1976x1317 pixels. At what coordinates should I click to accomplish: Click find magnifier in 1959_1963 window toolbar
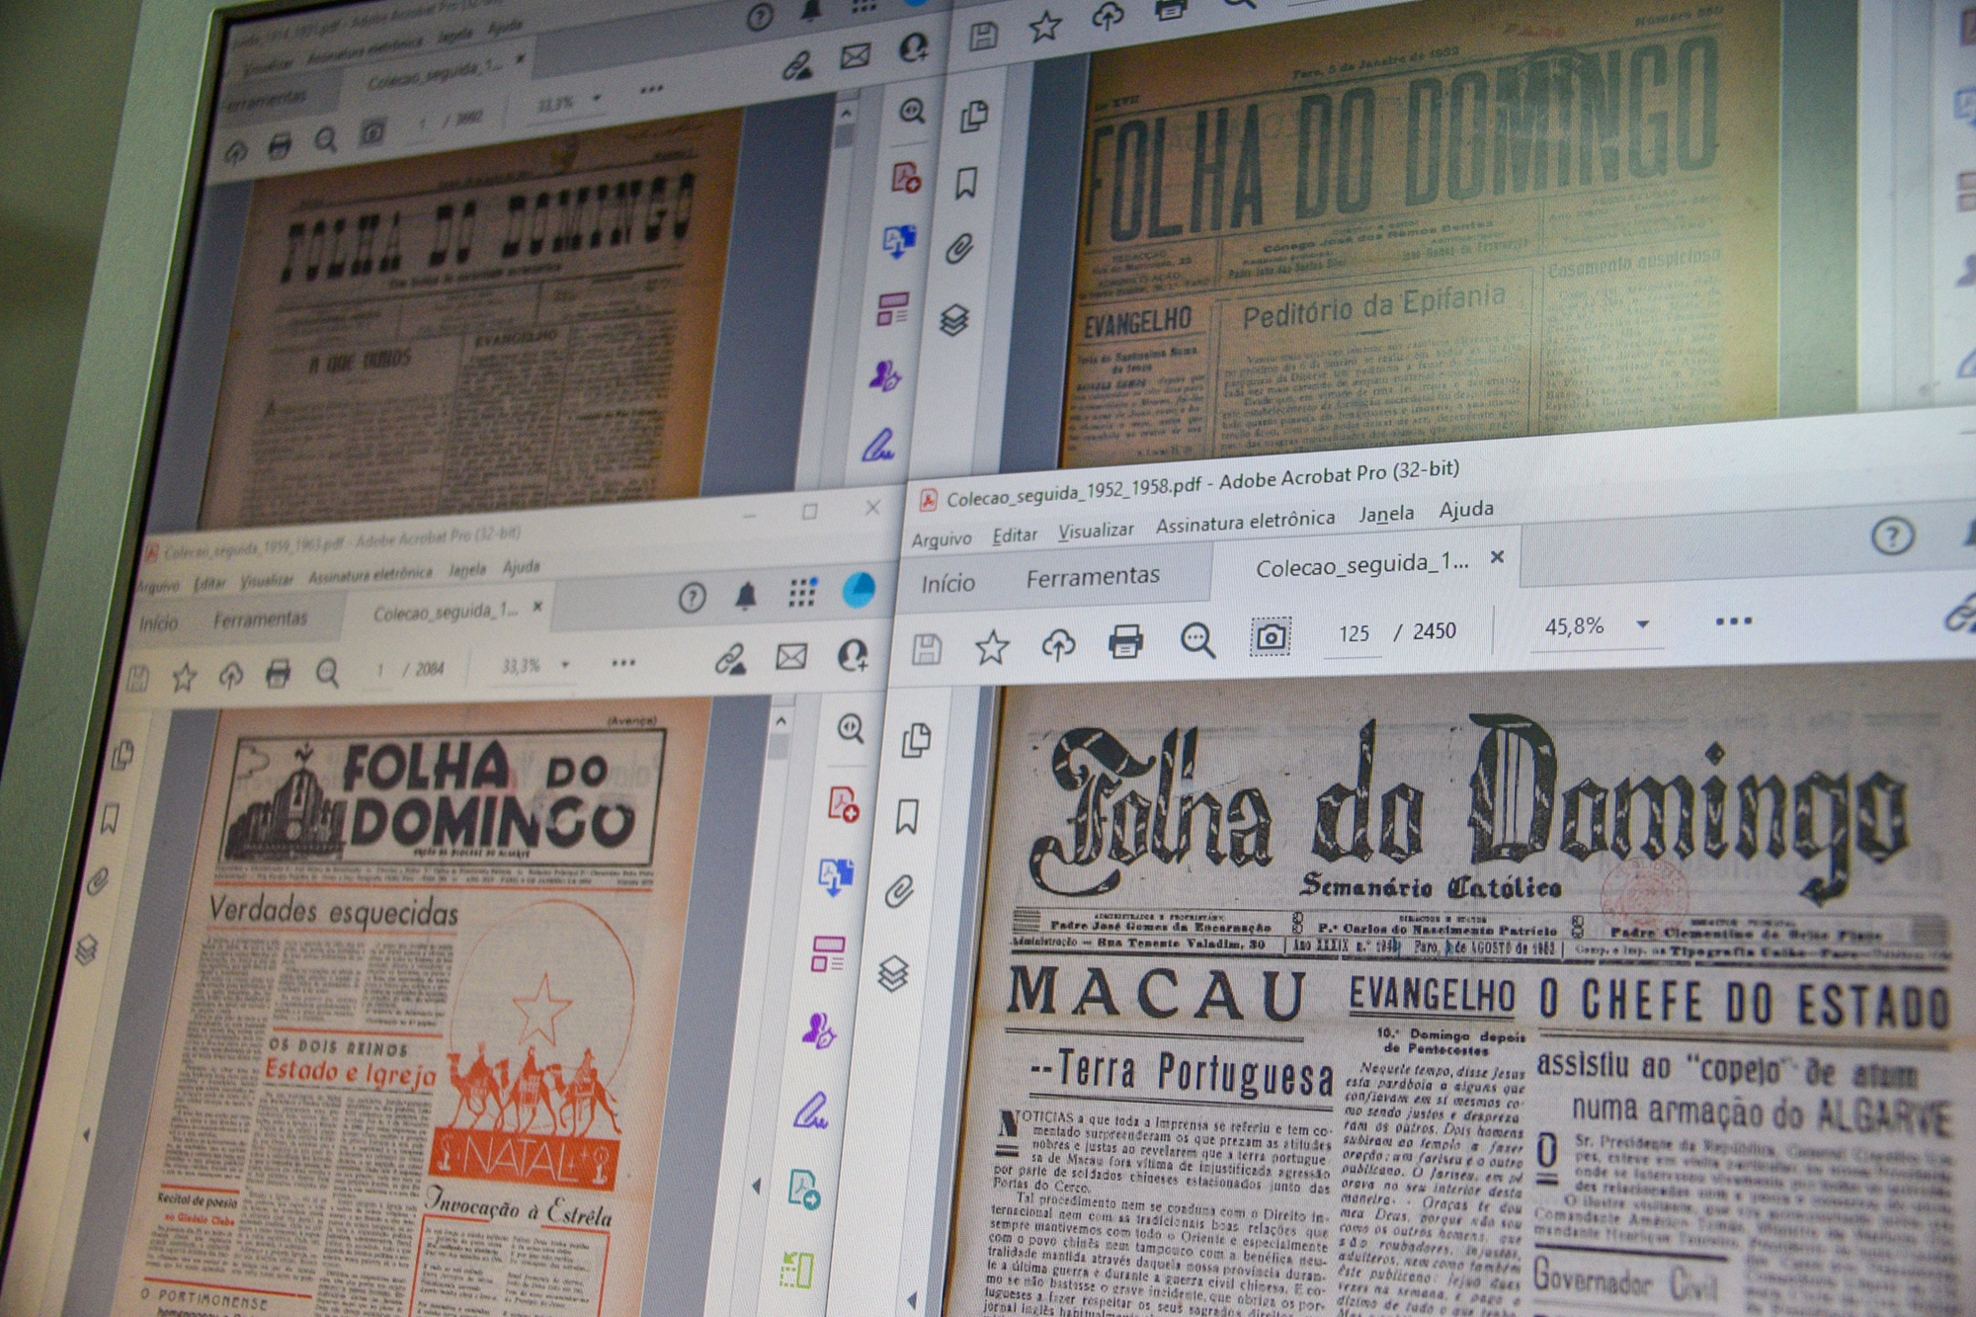pos(327,673)
